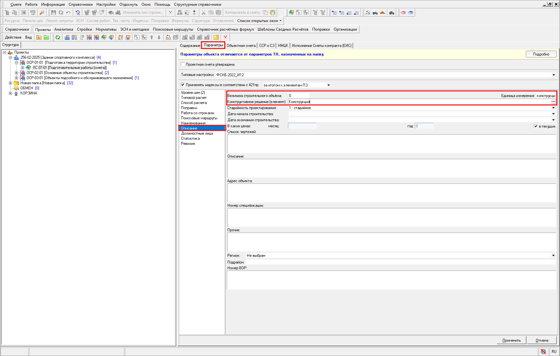Uncheck the 'в текущих' checkbox
The image size is (560, 356).
(x=536, y=126)
